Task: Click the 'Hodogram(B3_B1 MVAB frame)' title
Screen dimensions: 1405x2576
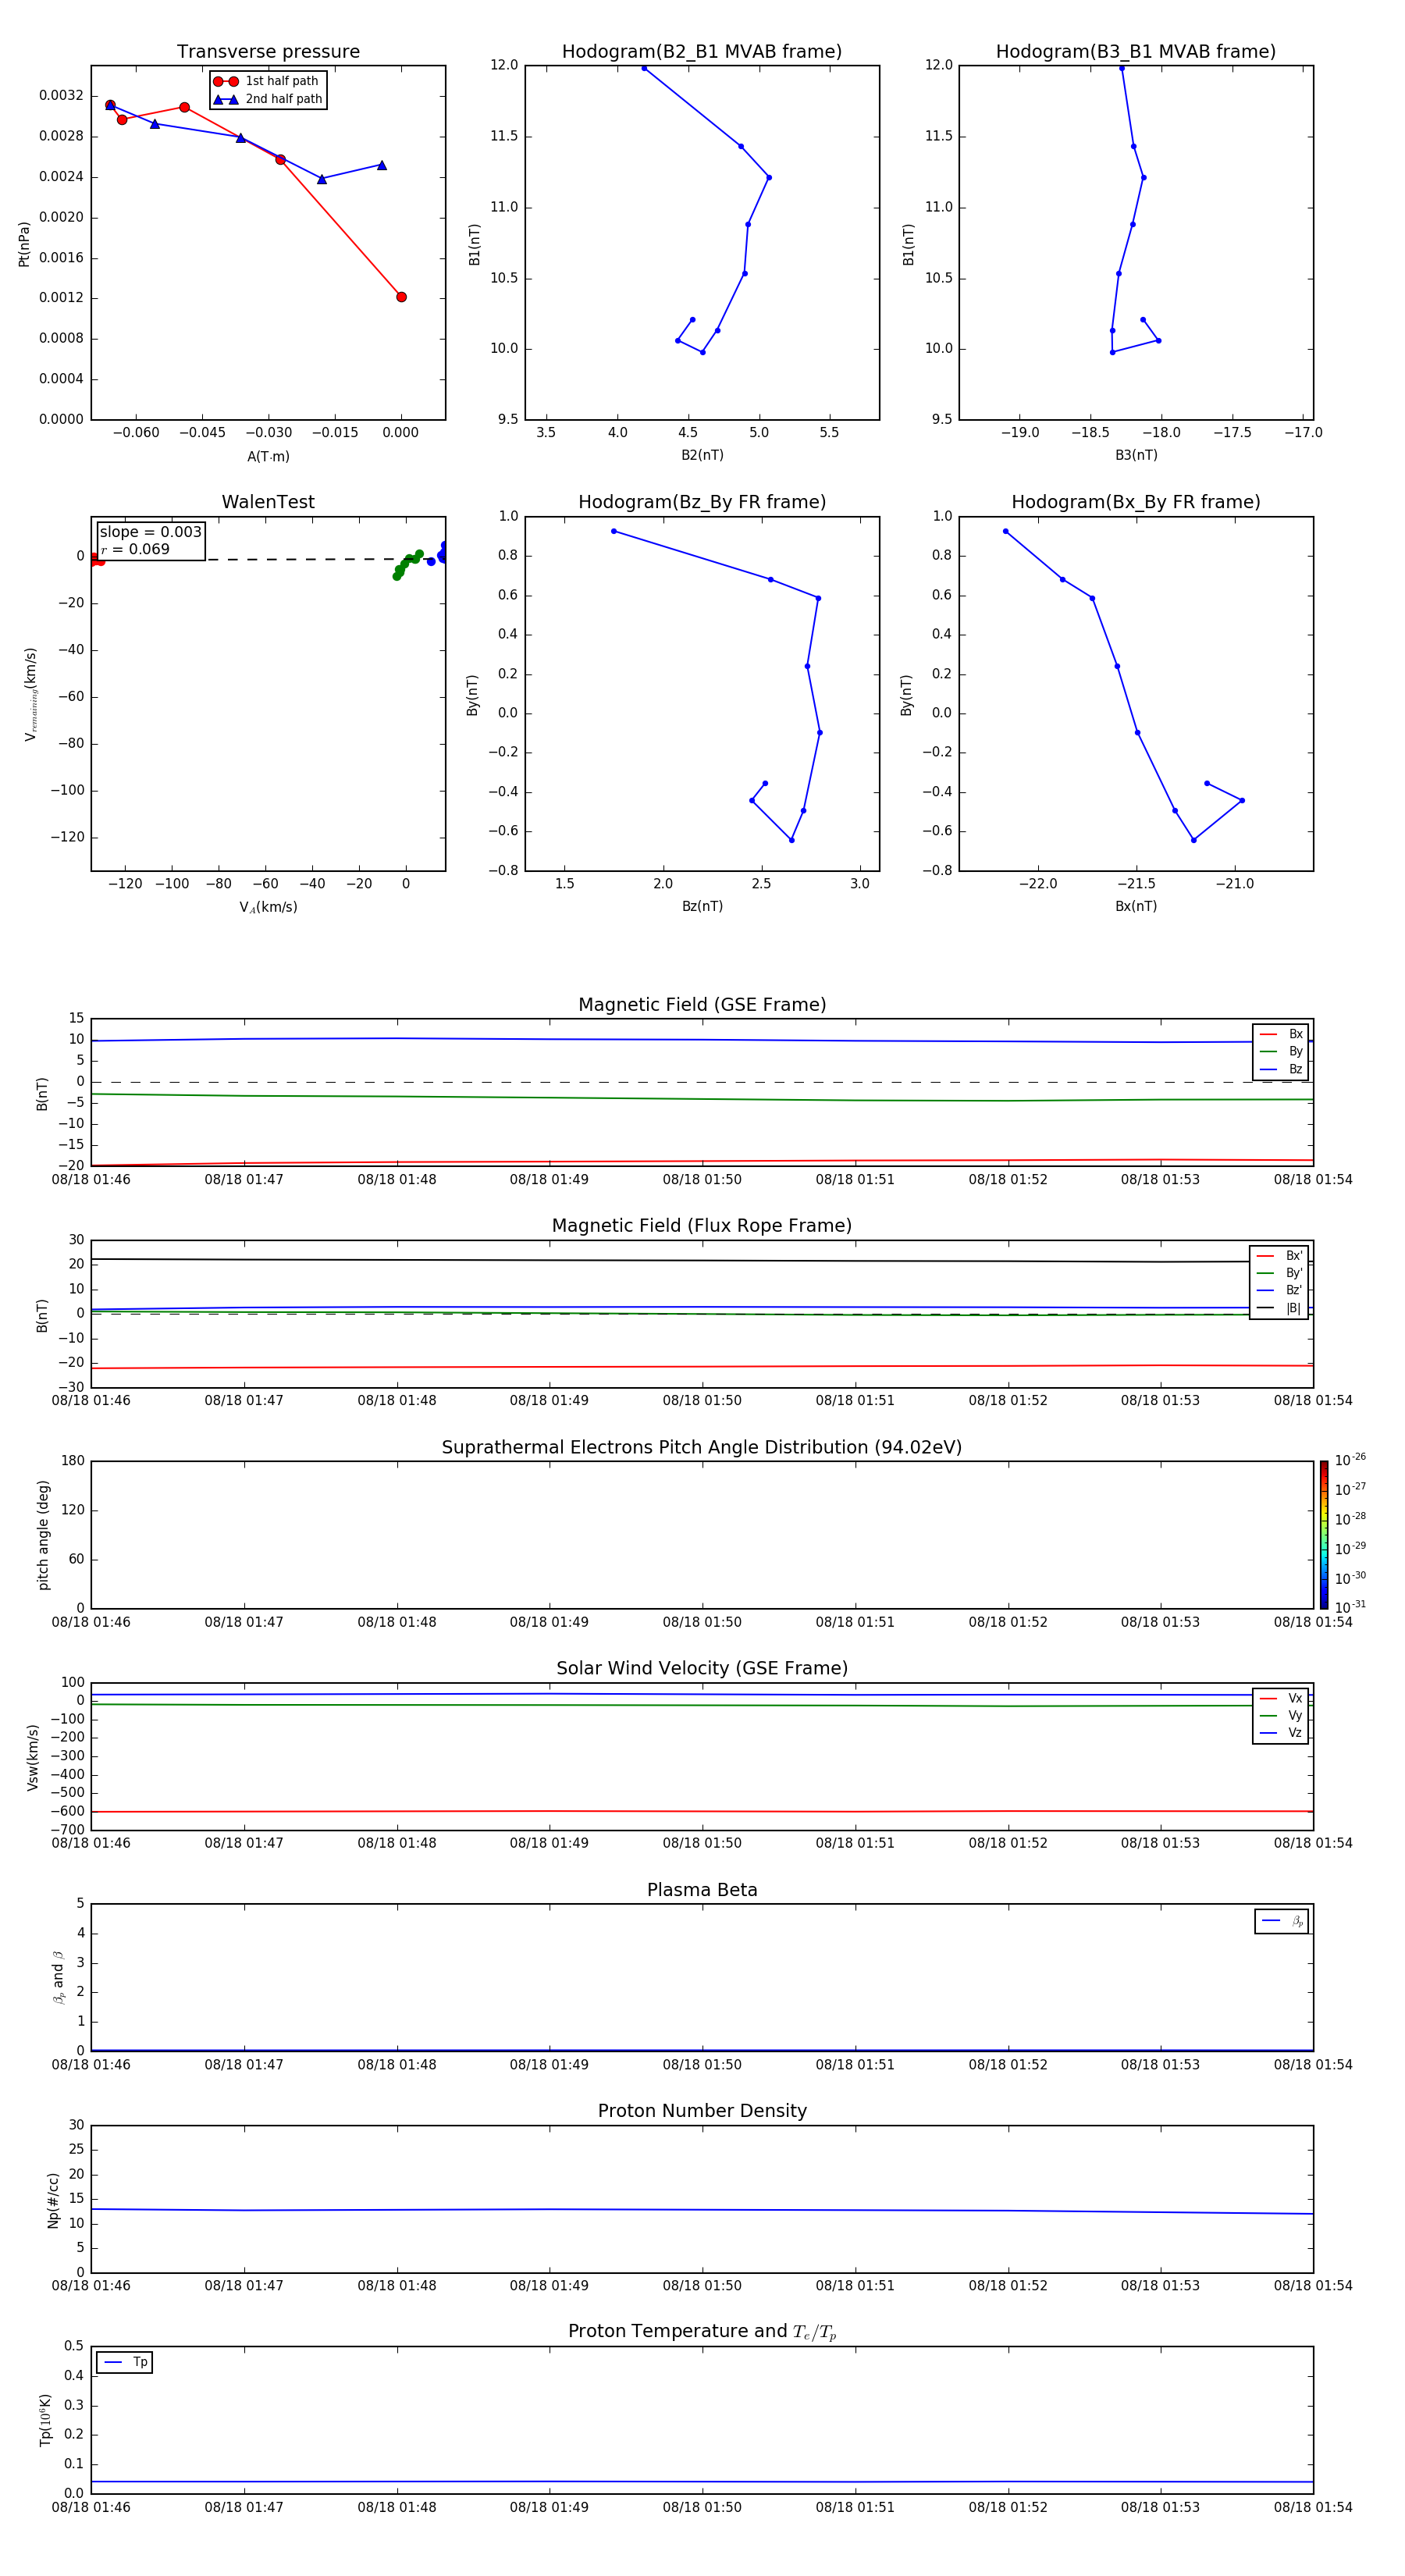Action: [x=1136, y=52]
